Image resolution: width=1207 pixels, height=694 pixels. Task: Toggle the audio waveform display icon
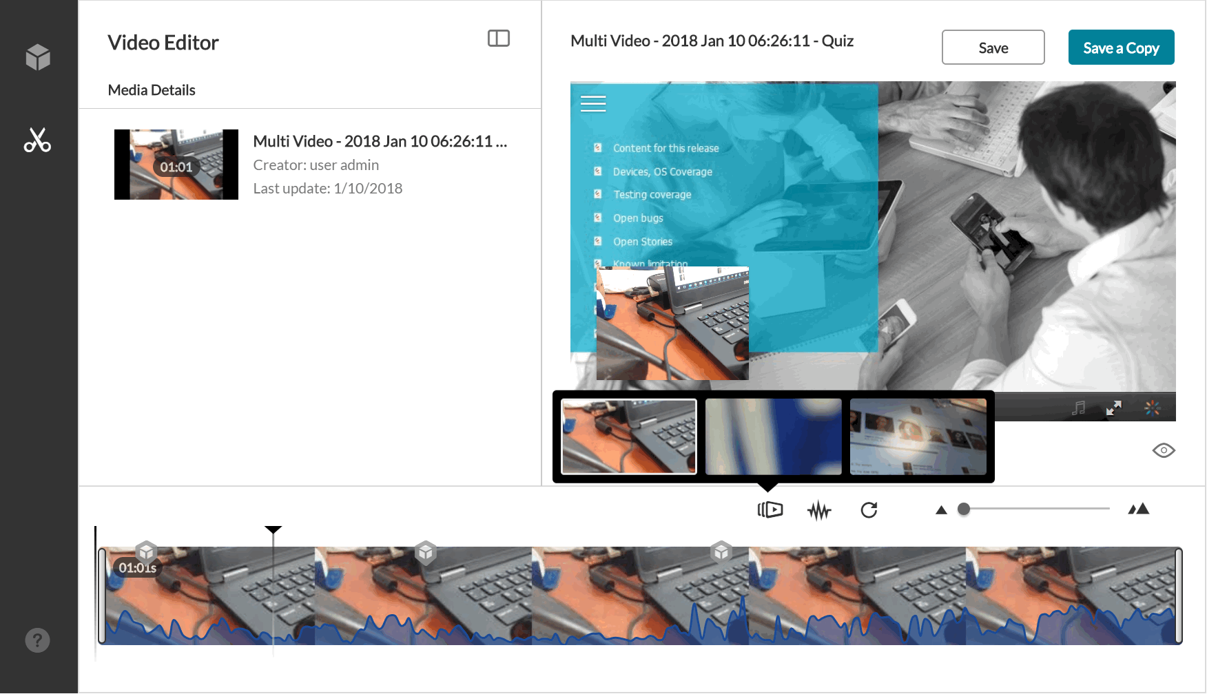(x=819, y=510)
